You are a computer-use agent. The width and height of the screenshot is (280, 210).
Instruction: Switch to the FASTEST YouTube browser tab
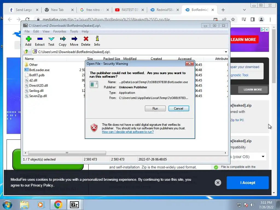click(129, 10)
